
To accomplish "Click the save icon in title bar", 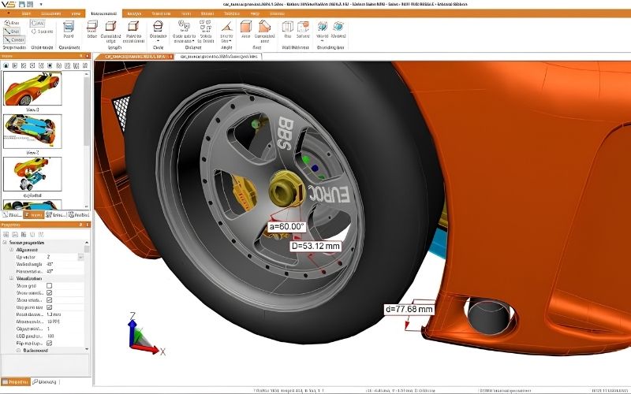I will [22, 4].
